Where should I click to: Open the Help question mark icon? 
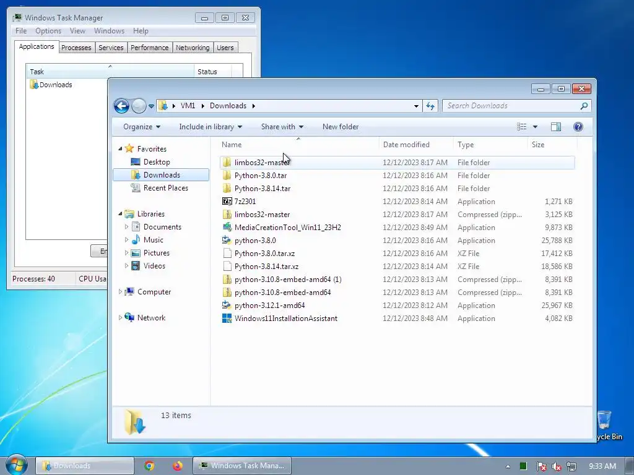click(x=578, y=127)
